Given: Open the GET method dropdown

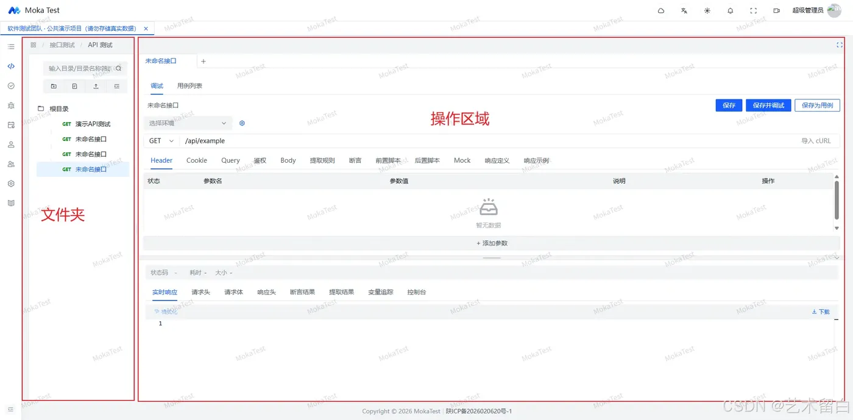Looking at the screenshot, I should [x=161, y=141].
